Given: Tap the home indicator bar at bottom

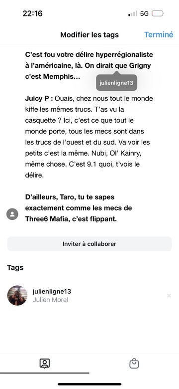Looking at the screenshot, I should click(x=89, y=384).
